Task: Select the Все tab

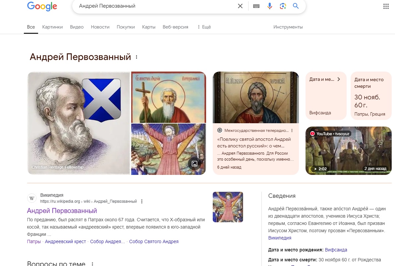Action: tap(31, 27)
